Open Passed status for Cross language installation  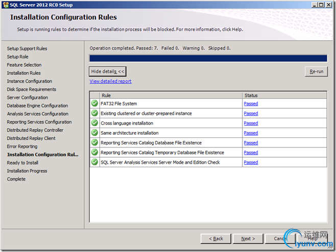251,123
